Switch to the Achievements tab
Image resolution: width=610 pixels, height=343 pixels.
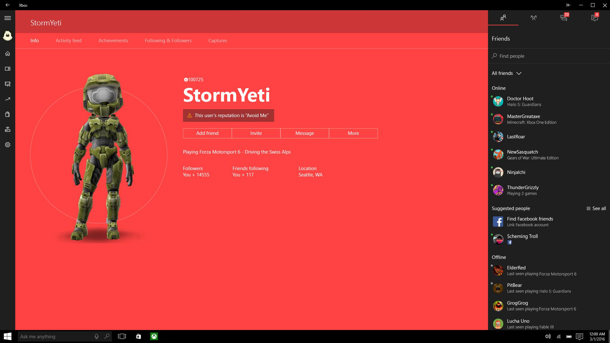click(x=113, y=41)
